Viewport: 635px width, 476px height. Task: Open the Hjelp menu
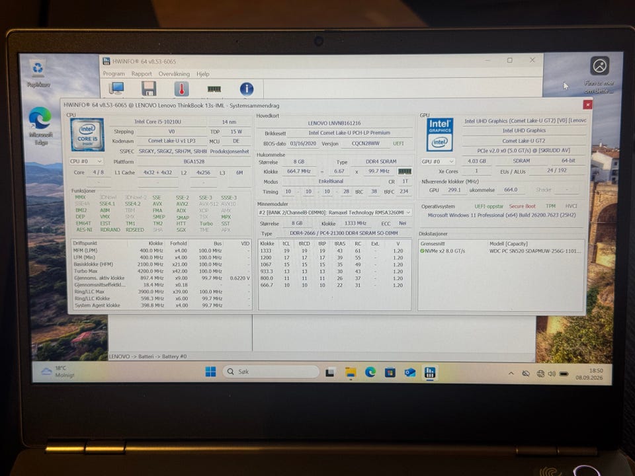(203, 73)
